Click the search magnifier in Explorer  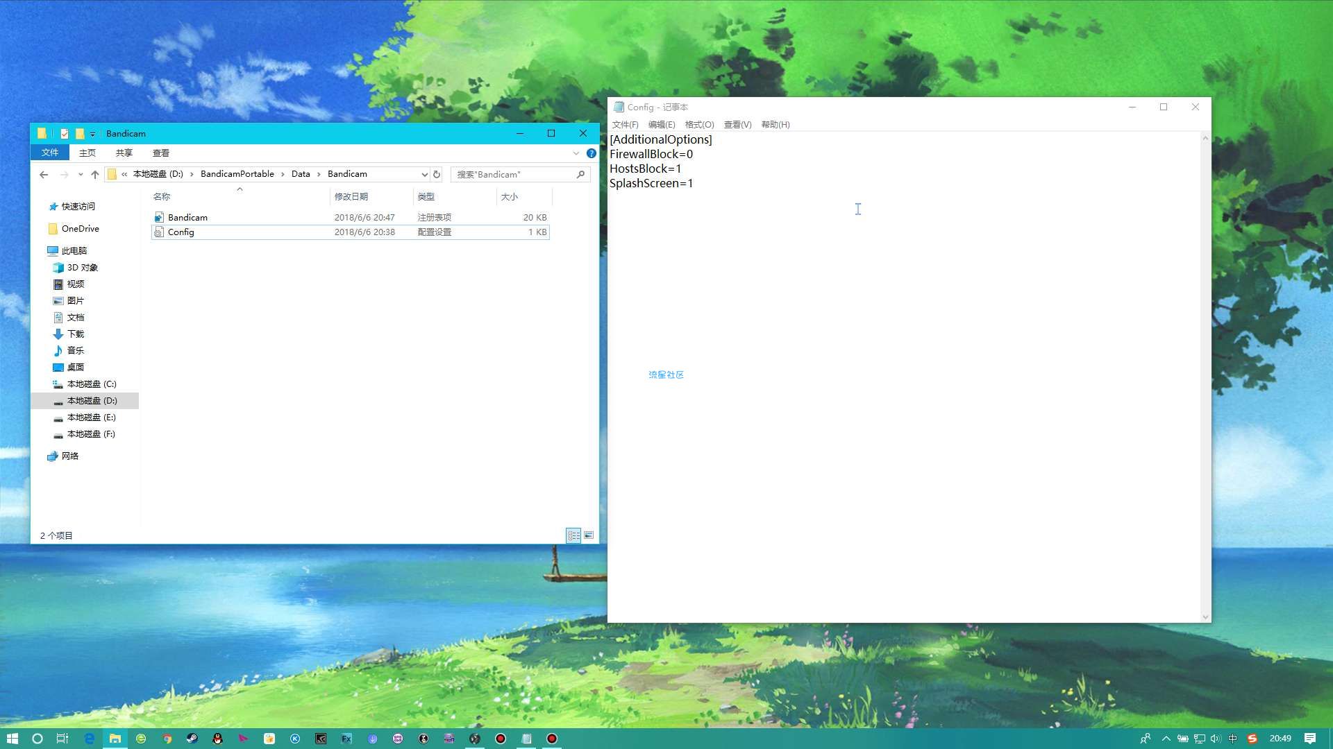(580, 174)
